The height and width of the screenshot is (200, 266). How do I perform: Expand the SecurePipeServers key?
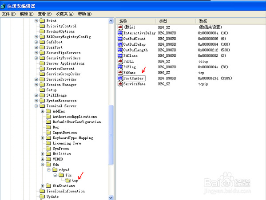point(36,53)
